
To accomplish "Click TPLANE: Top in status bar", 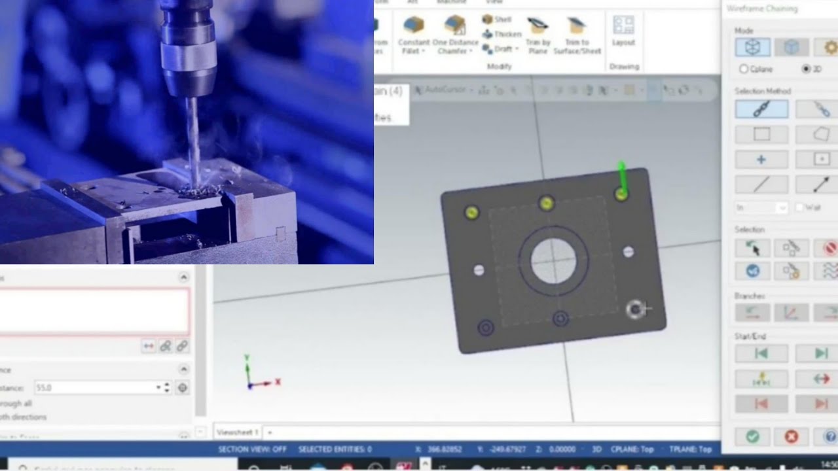I will (x=690, y=449).
